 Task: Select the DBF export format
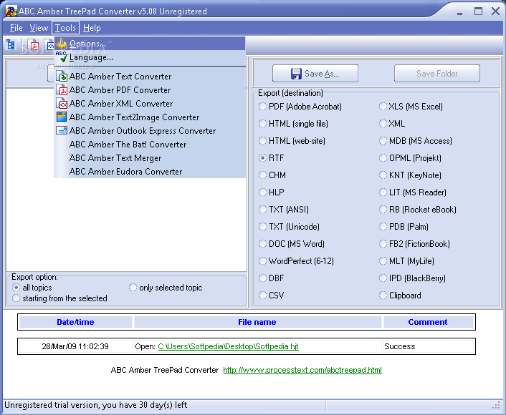click(272, 278)
